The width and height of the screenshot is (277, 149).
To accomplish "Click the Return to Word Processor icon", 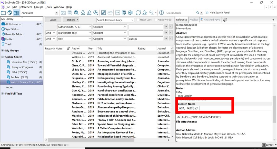I will pos(130,13).
